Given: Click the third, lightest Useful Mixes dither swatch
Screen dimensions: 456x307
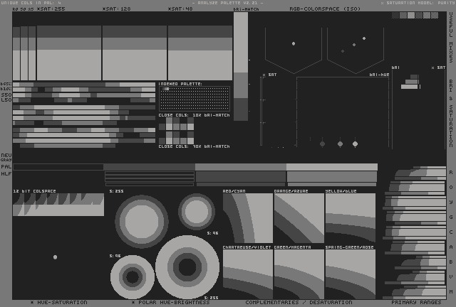Looking at the screenshot, I should click(x=411, y=15).
